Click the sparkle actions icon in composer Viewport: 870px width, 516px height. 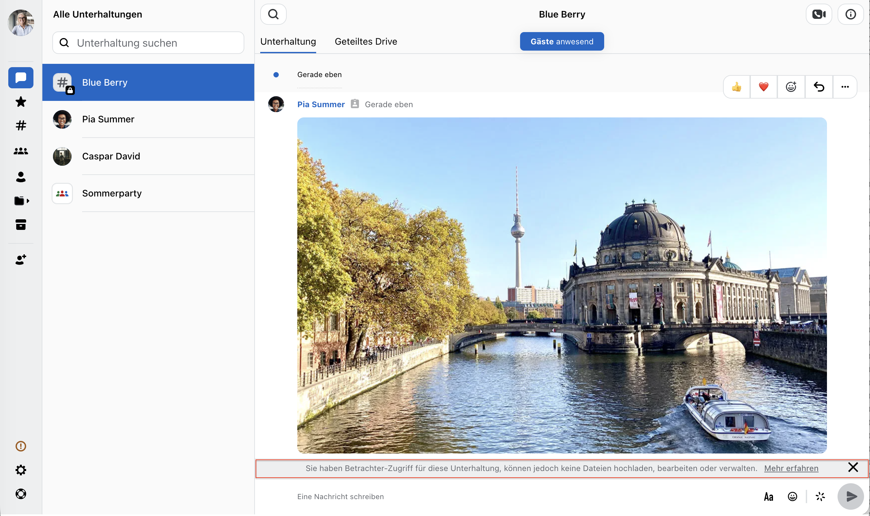pyautogui.click(x=820, y=496)
